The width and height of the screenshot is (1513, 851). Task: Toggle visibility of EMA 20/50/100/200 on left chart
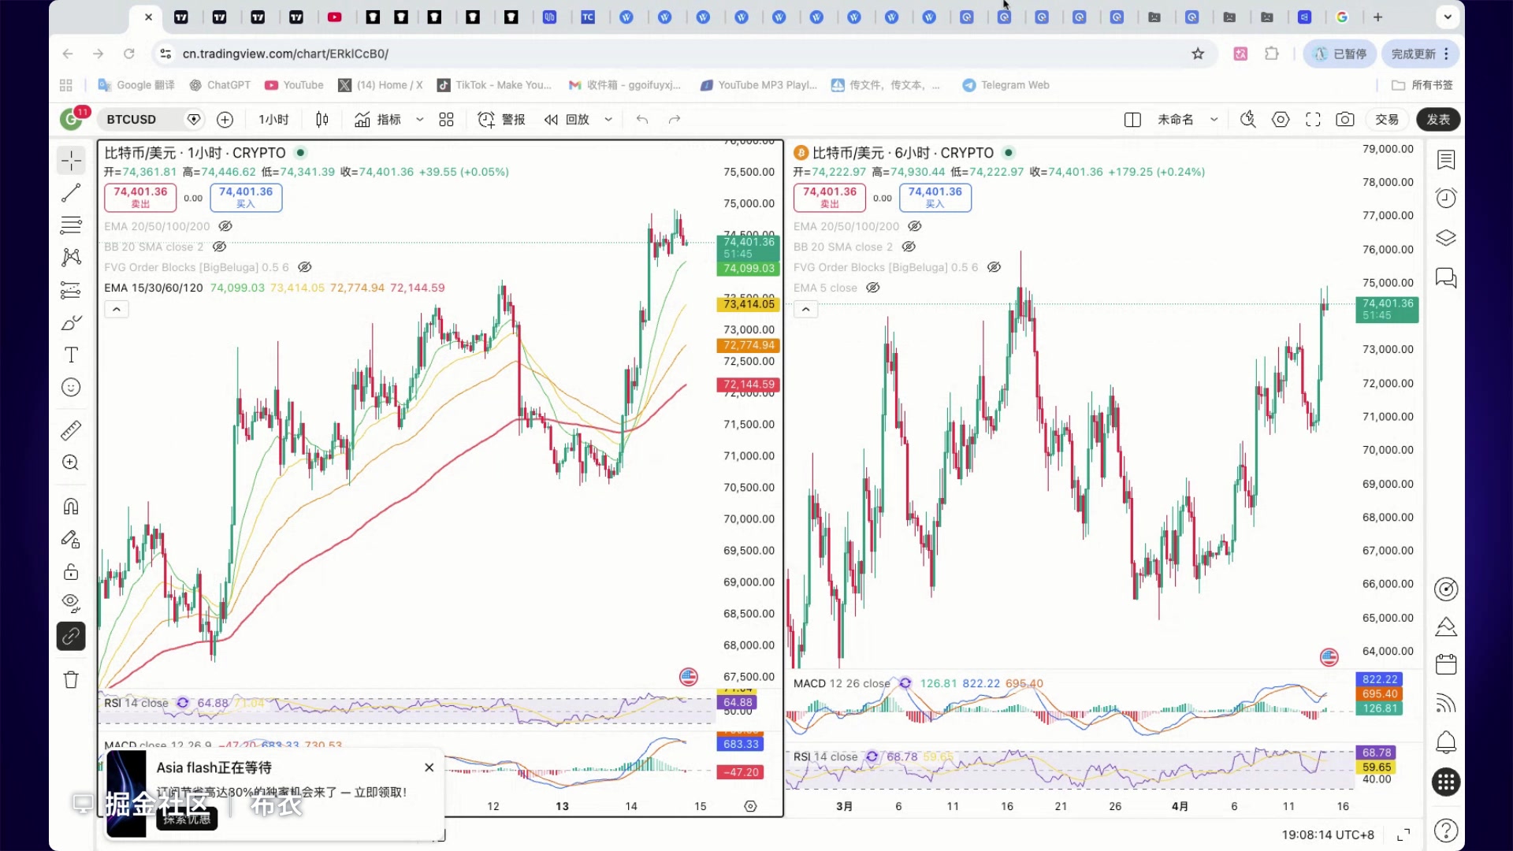pos(225,226)
